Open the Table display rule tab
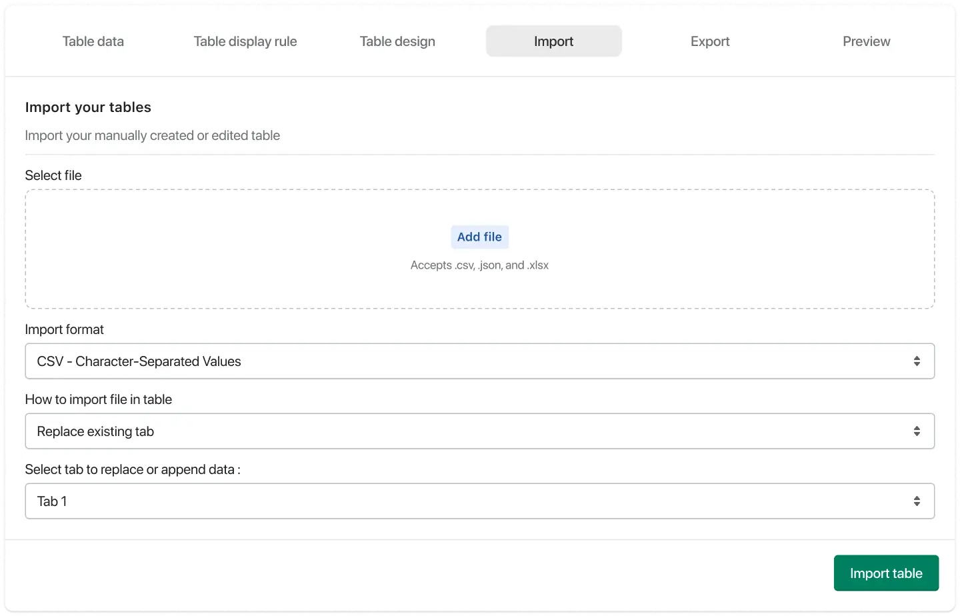960x616 pixels. point(245,41)
